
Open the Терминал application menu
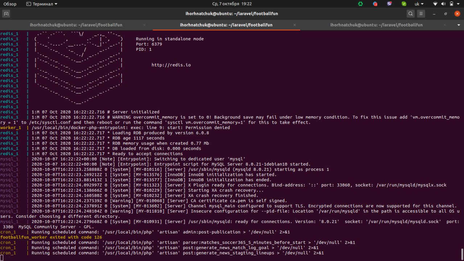[42, 4]
